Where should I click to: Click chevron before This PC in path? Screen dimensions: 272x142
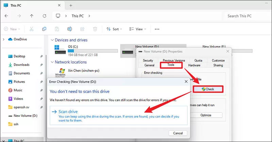66,16
